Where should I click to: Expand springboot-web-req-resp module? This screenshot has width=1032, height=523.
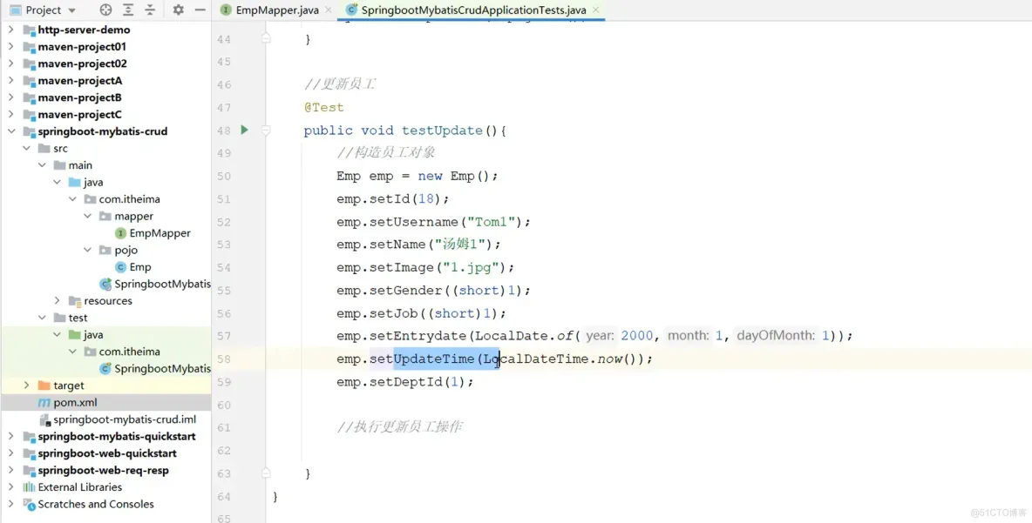point(11,470)
